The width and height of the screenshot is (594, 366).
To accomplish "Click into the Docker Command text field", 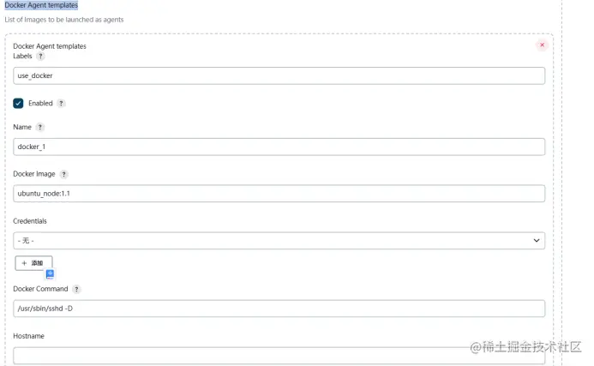I will pyautogui.click(x=279, y=309).
